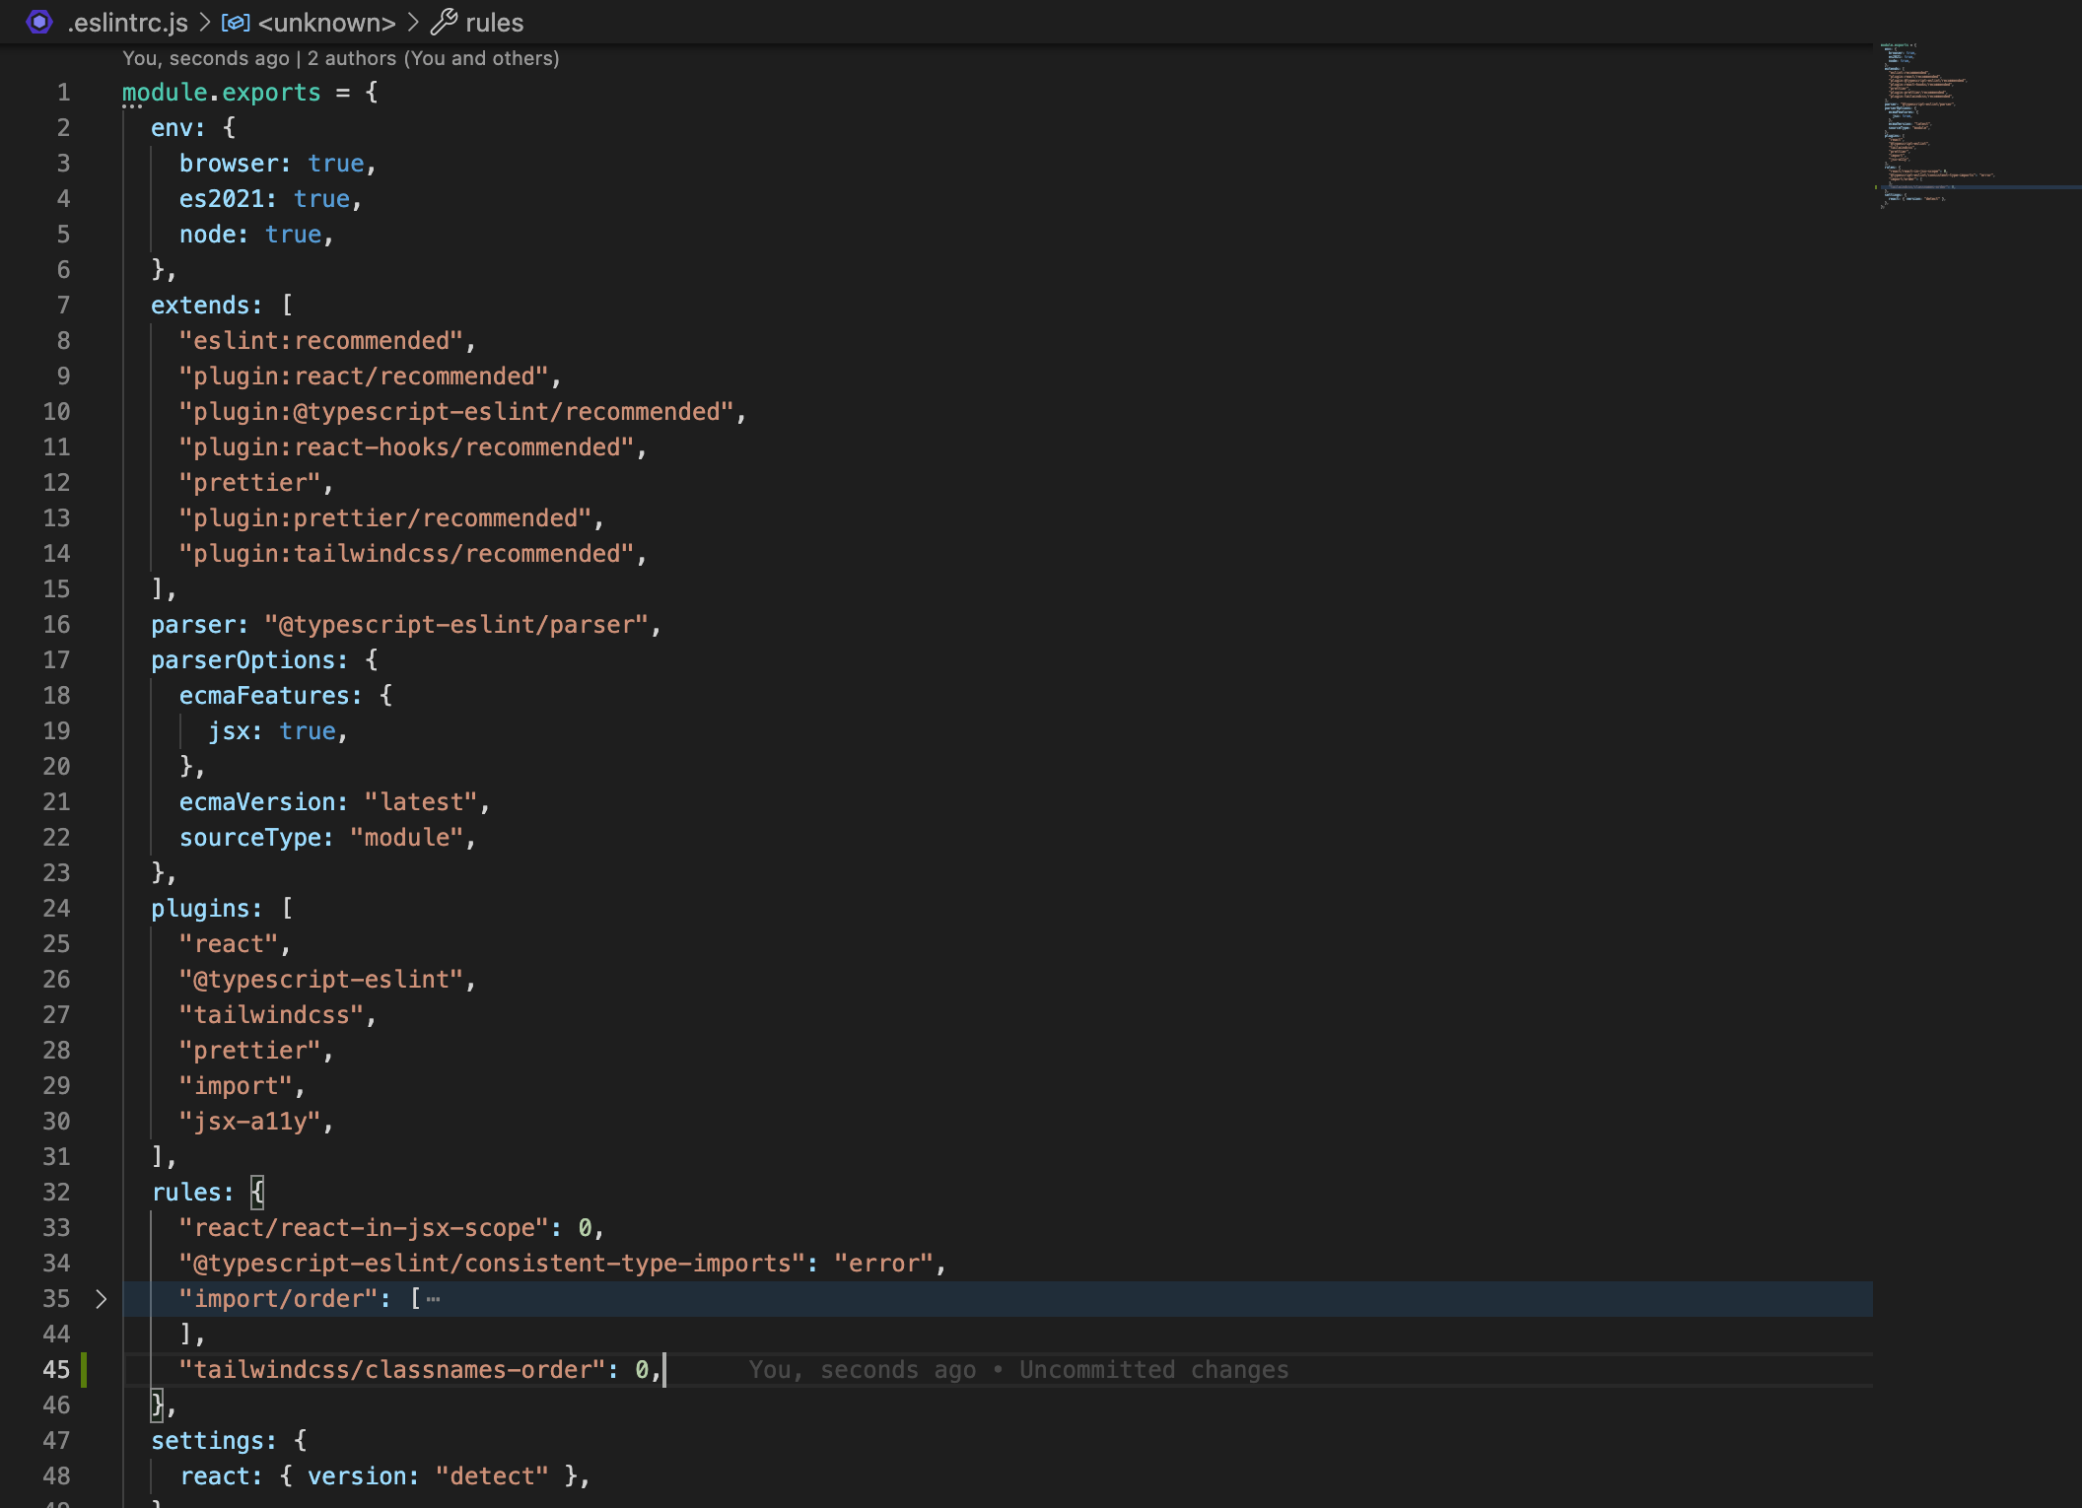Viewport: 2082px width, 1508px height.
Task: Click the breadcrumb chevron after .eslintrc.js
Action: tap(204, 23)
